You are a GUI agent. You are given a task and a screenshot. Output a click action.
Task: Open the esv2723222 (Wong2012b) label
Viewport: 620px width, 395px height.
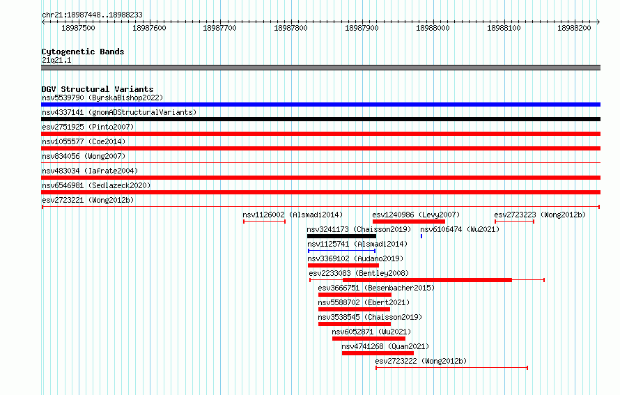421,361
